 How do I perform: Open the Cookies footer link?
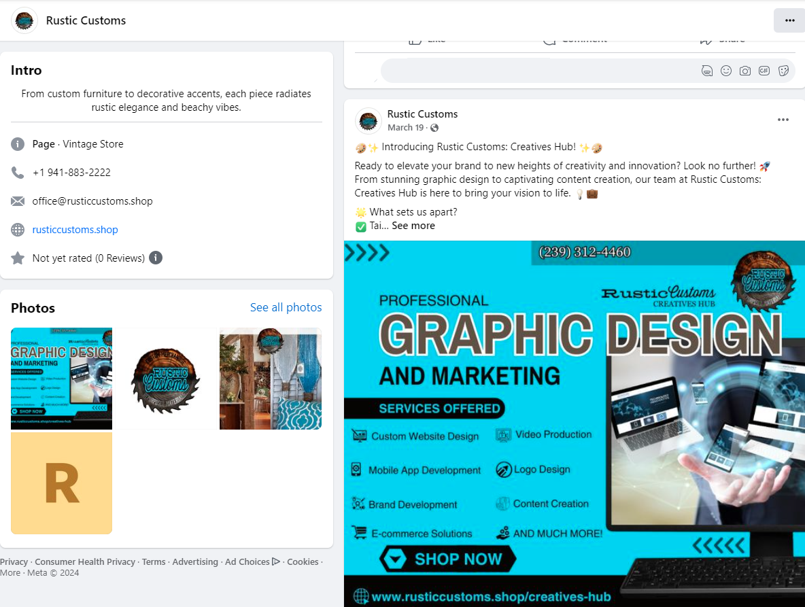[x=303, y=562]
